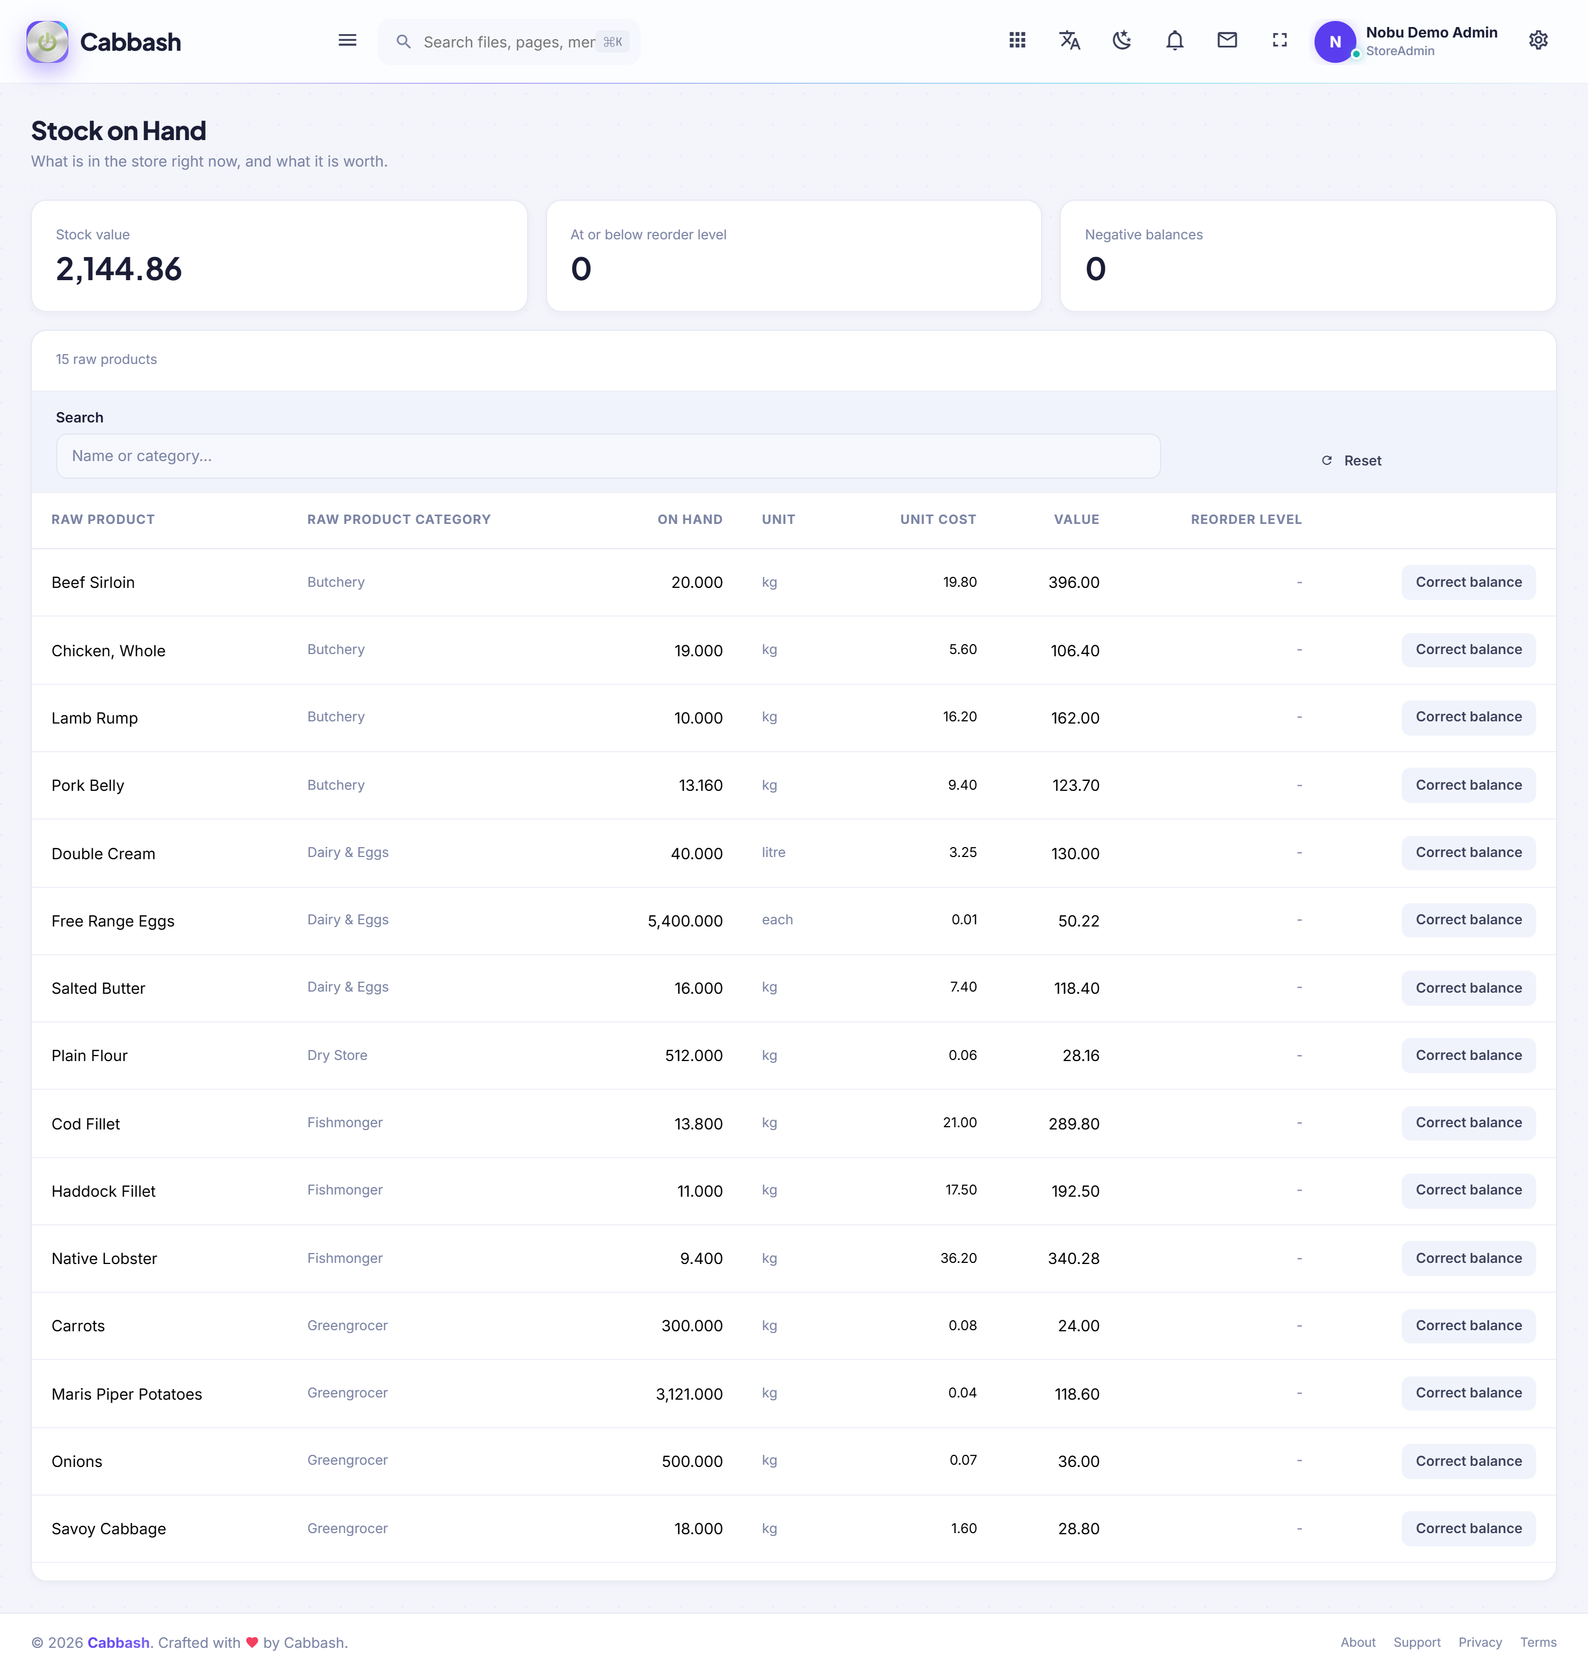Correct balance for Onions
The image size is (1588, 1671).
click(1468, 1461)
